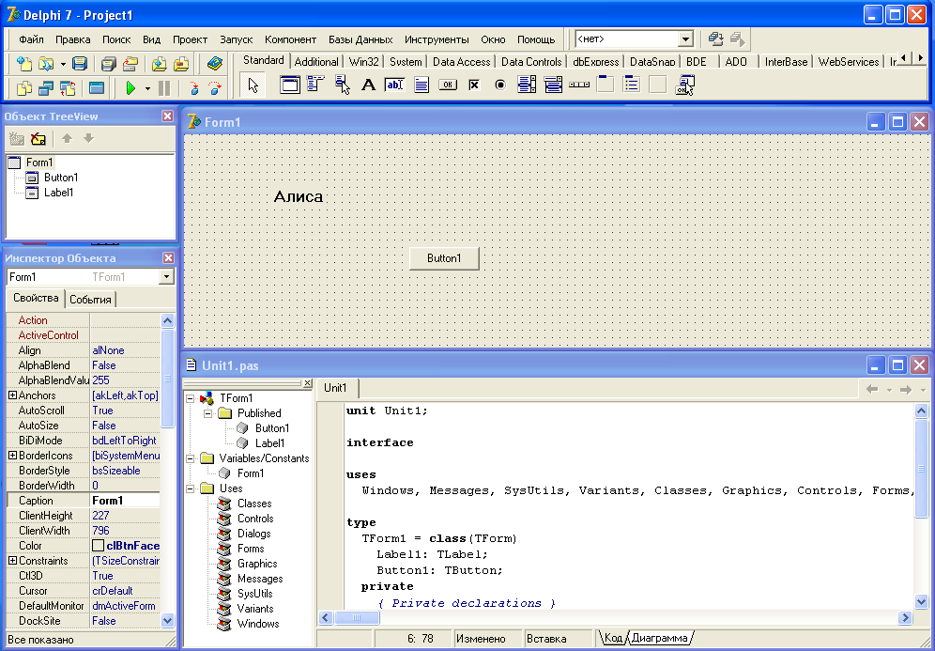Select the arrow pointer palette tool
The image size is (935, 651).
click(253, 85)
